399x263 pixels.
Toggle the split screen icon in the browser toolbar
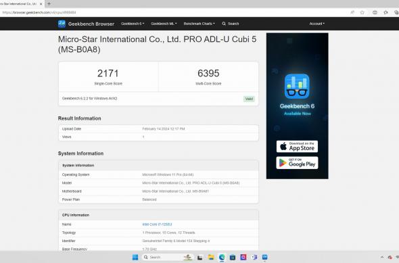[x=375, y=12]
